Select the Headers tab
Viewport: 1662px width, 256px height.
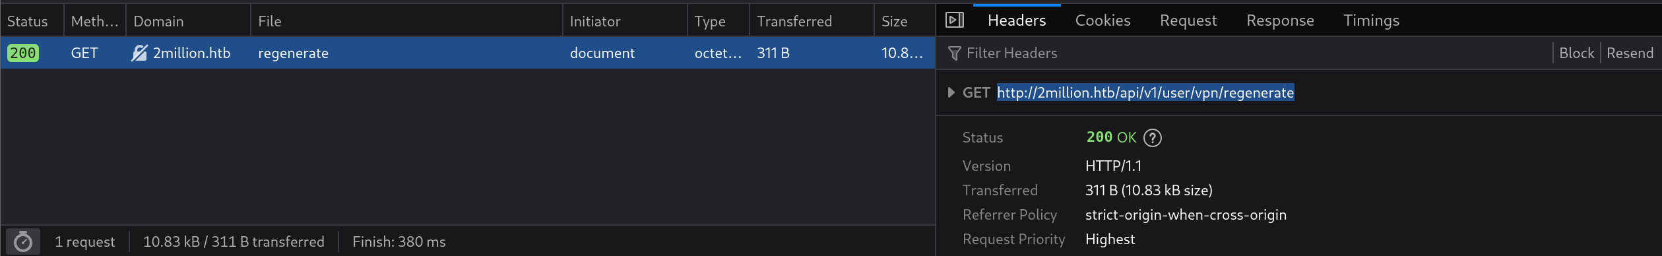click(1016, 20)
